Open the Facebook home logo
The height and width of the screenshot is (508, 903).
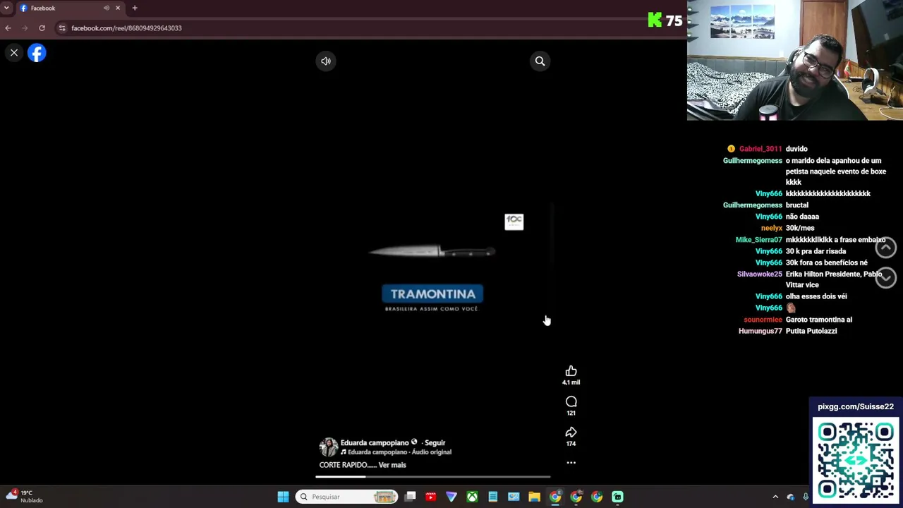coord(37,53)
